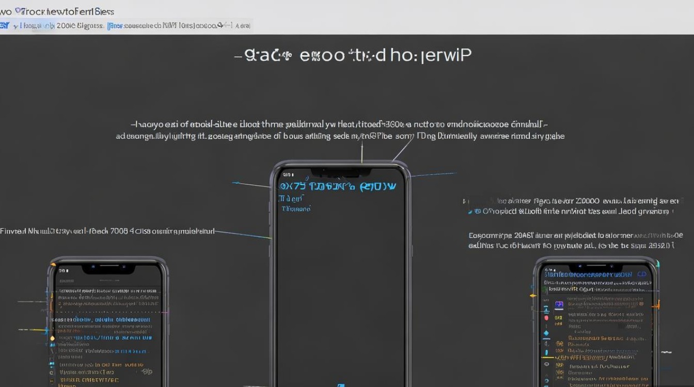The height and width of the screenshot is (387, 694).
Task: Click the blue diamond icon in right phone sidebar
Action: coord(546,333)
